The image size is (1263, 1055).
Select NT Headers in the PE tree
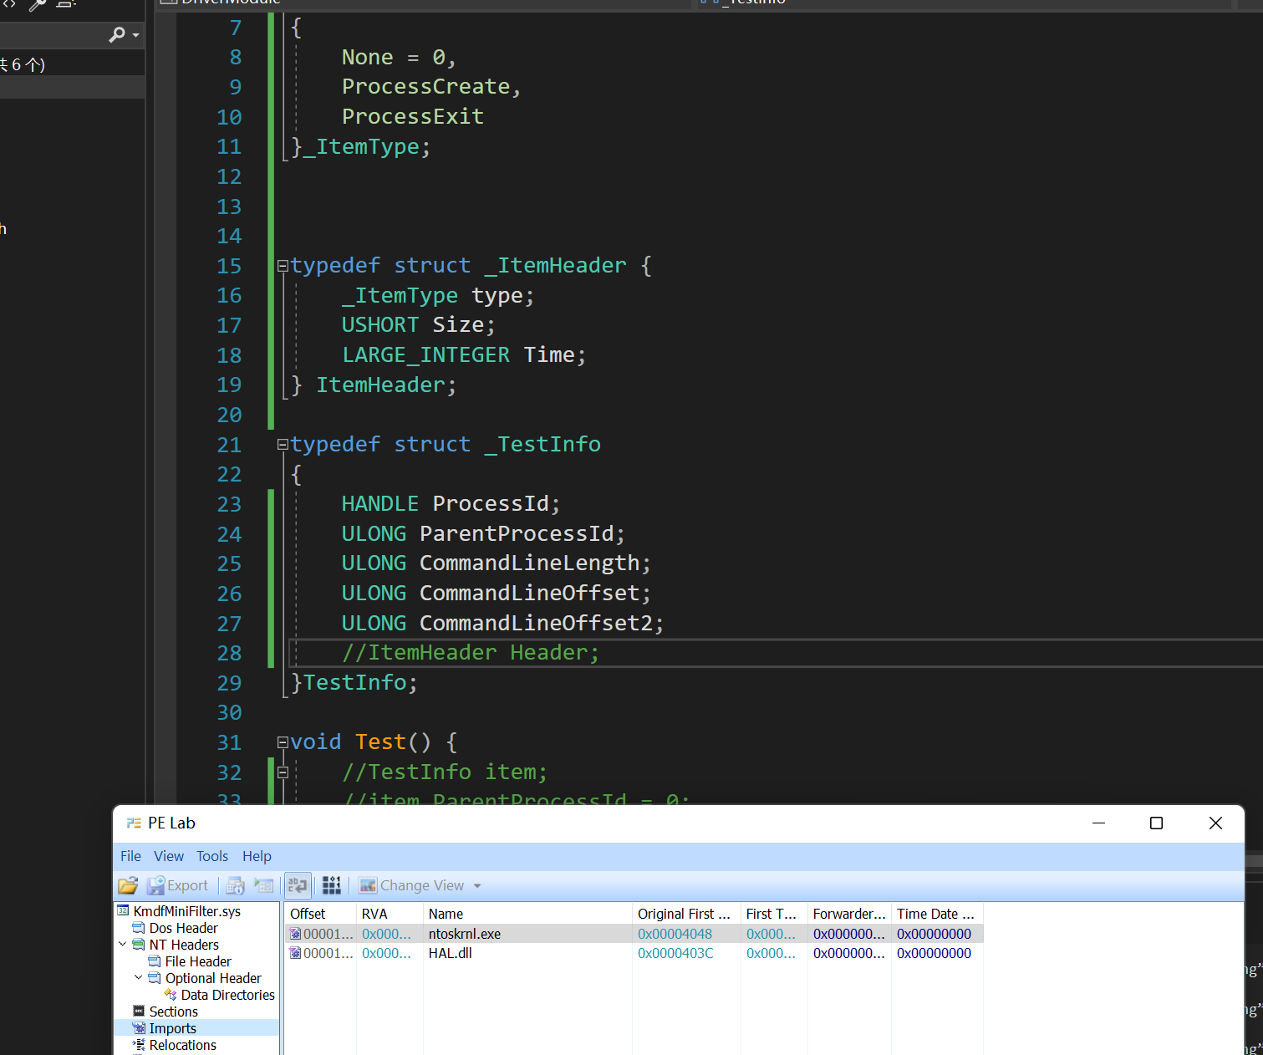[x=184, y=945]
